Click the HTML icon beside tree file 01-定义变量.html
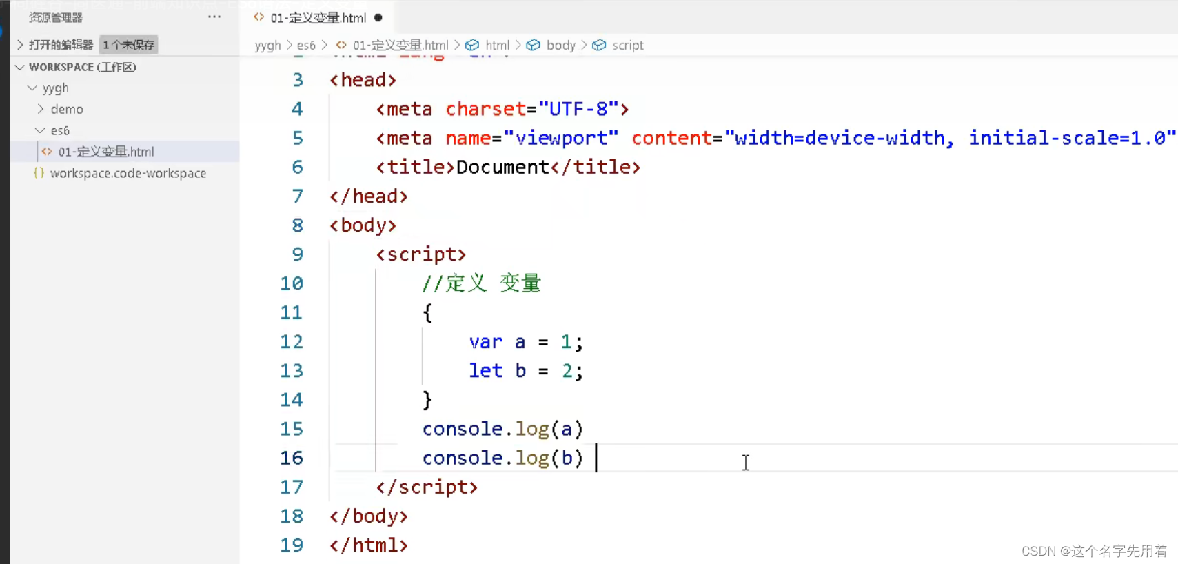 (47, 152)
